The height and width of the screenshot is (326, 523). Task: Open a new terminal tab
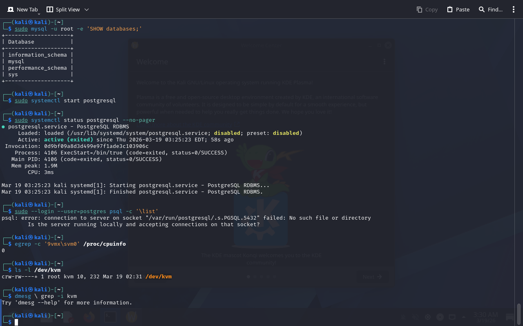coord(23,9)
